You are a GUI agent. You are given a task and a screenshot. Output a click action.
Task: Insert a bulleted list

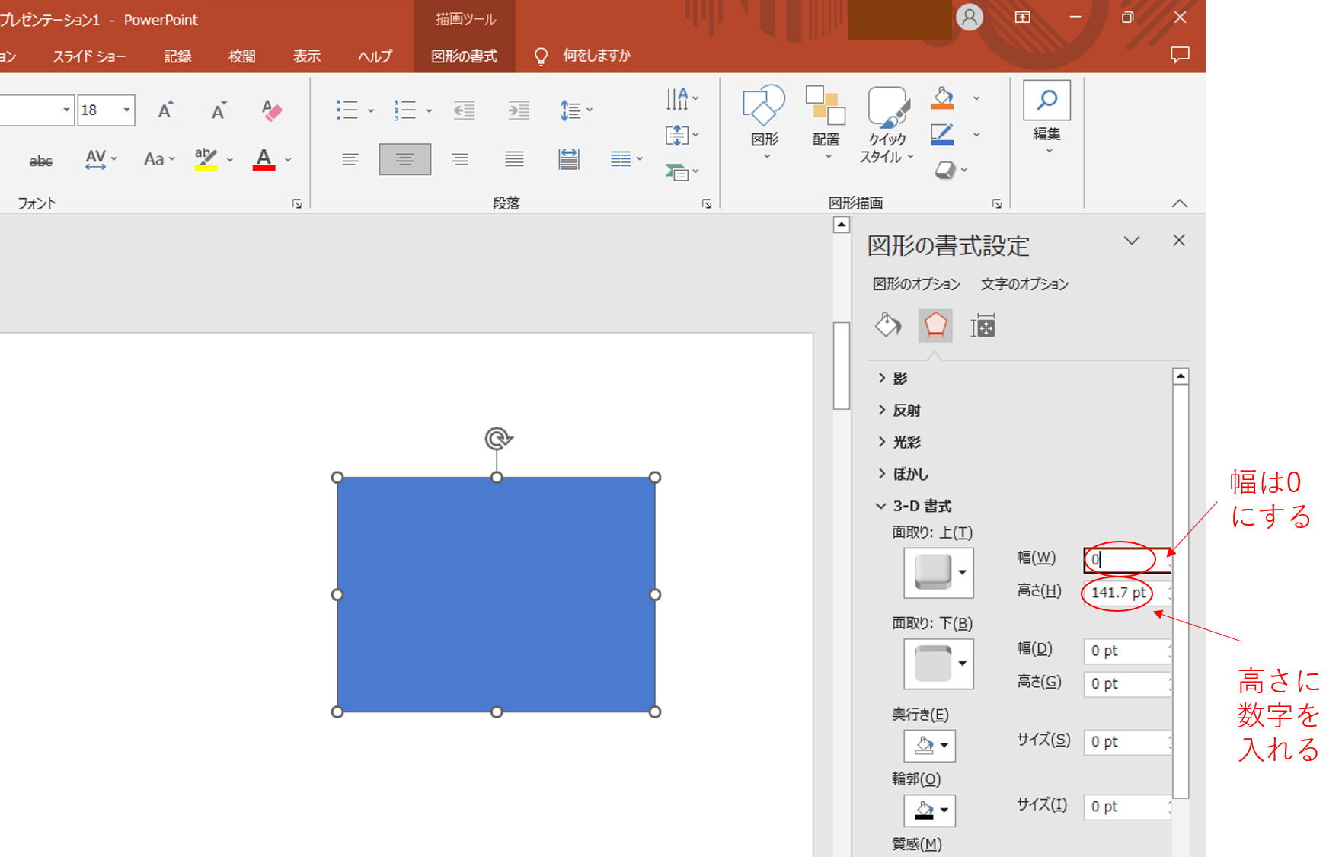coord(347,110)
